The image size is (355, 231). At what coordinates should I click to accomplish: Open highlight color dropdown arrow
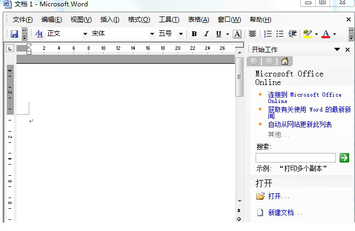tap(316, 34)
